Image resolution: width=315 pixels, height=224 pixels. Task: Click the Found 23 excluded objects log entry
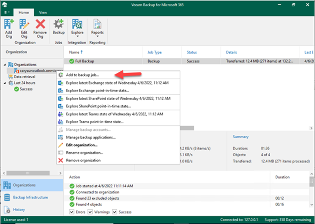(97, 198)
